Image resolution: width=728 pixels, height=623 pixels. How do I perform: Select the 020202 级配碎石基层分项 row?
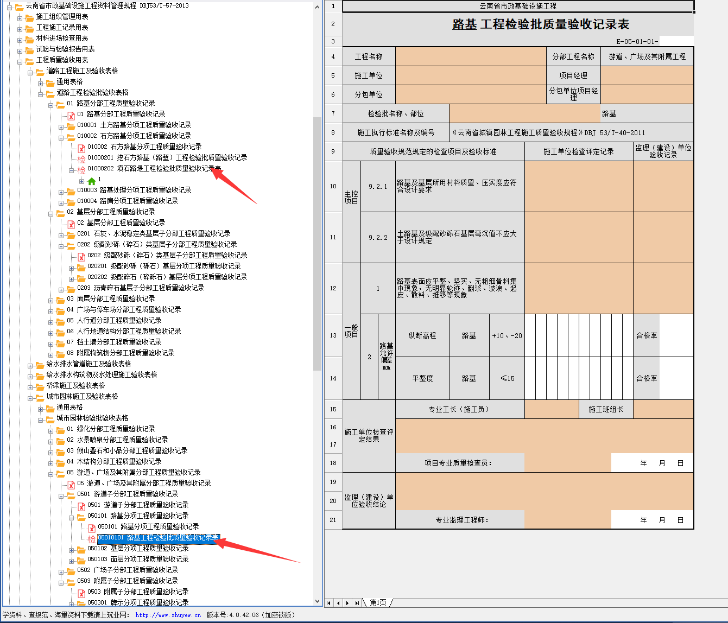pos(167,277)
